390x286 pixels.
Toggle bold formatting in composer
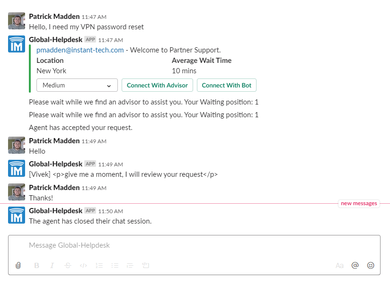[36, 265]
